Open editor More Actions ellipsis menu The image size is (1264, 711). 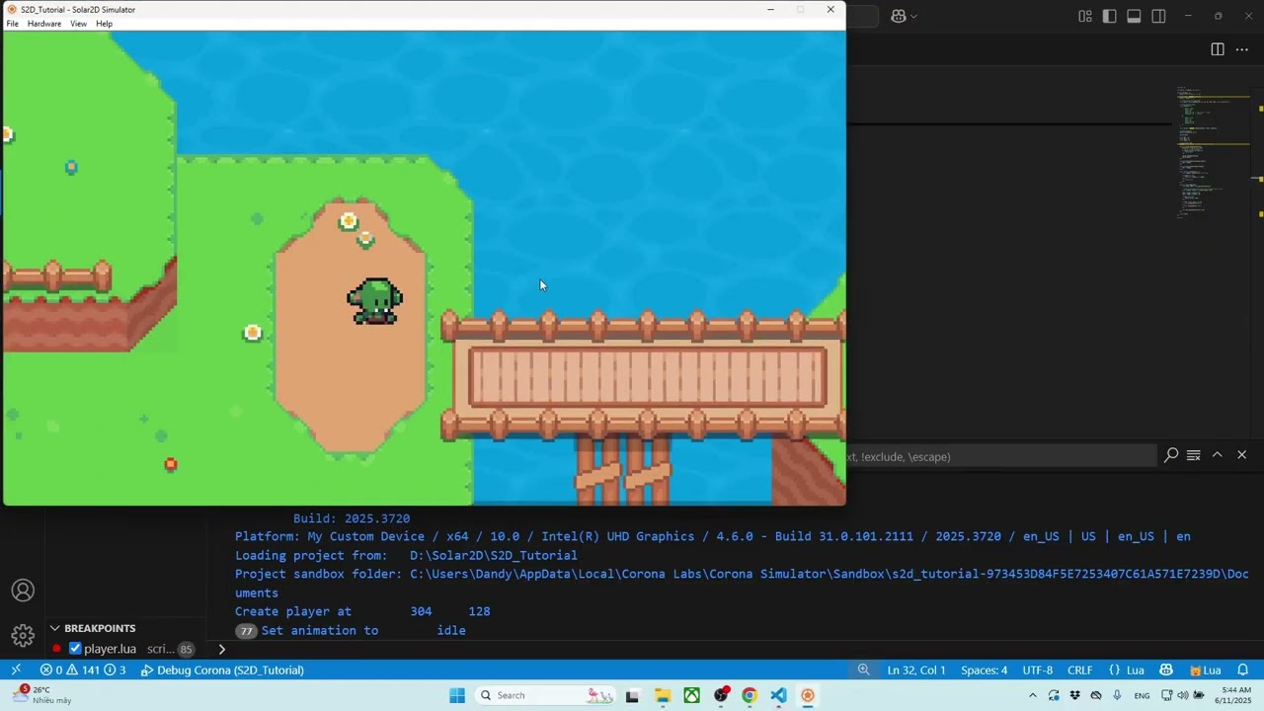point(1242,49)
